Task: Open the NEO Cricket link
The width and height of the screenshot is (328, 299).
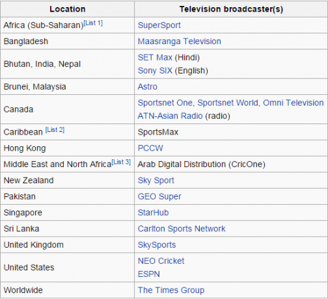Action: [x=161, y=261]
